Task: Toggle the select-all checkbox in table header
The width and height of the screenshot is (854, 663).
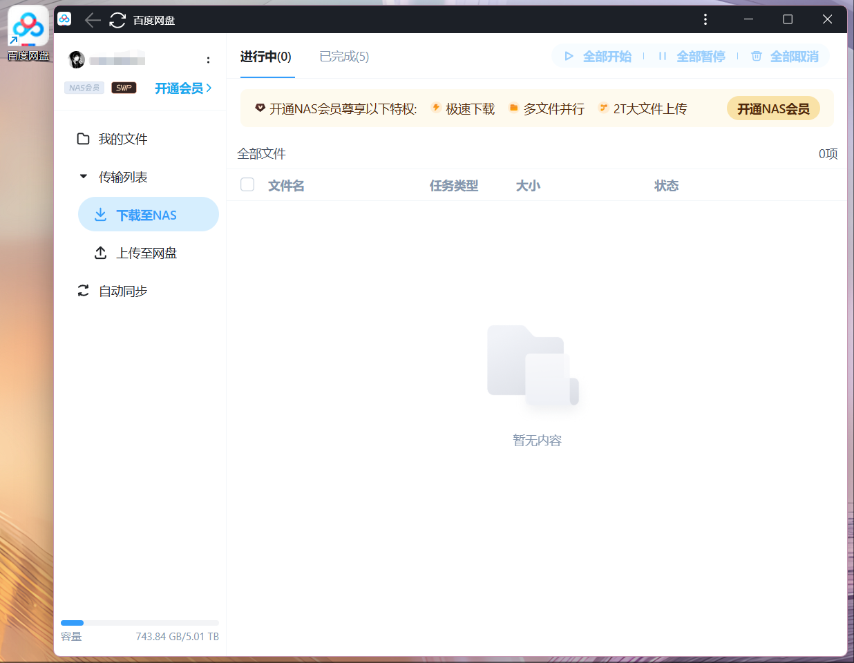Action: pyautogui.click(x=247, y=184)
